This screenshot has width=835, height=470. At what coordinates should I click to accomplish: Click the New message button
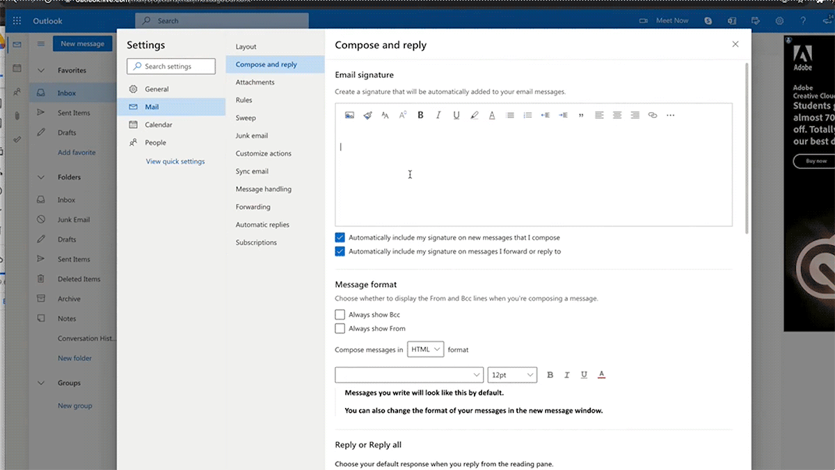[x=82, y=43]
